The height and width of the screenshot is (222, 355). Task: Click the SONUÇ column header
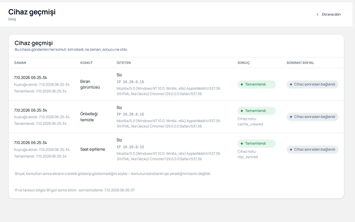click(x=244, y=63)
